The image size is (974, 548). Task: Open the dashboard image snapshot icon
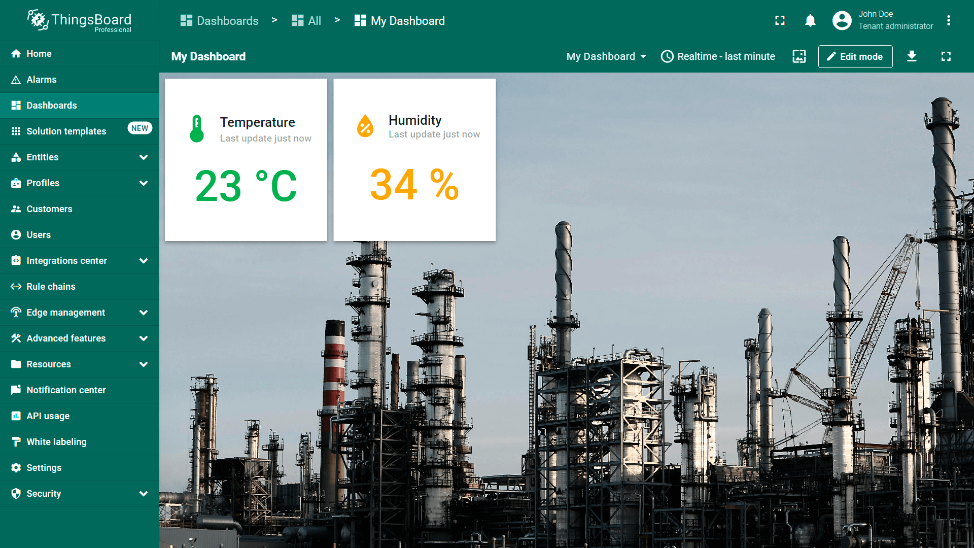[x=799, y=56]
